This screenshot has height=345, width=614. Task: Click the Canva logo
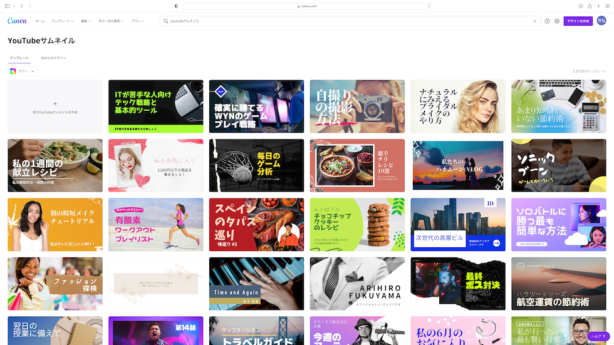(x=18, y=21)
